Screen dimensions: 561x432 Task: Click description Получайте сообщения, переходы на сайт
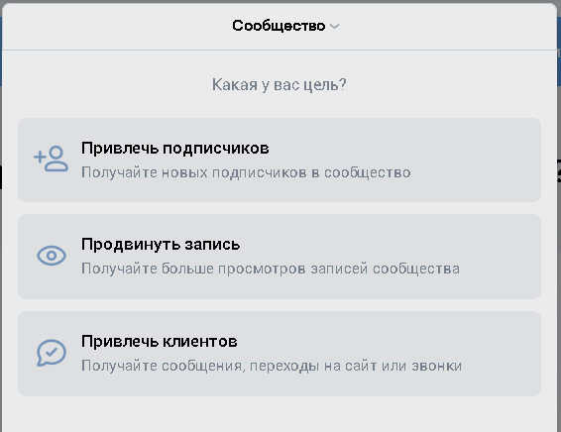(272, 366)
